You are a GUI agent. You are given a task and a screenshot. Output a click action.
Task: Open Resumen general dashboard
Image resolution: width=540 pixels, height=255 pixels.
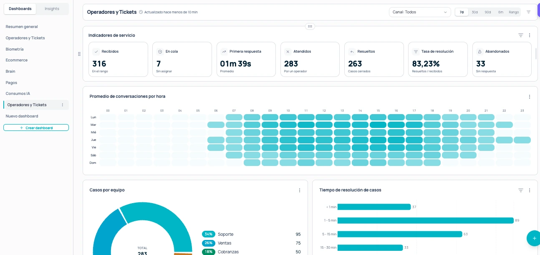tap(22, 27)
